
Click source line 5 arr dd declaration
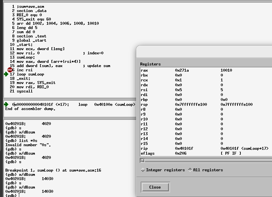point(58,23)
